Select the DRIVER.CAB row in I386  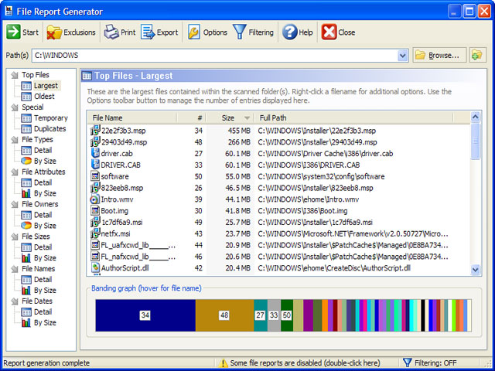[x=278, y=165]
